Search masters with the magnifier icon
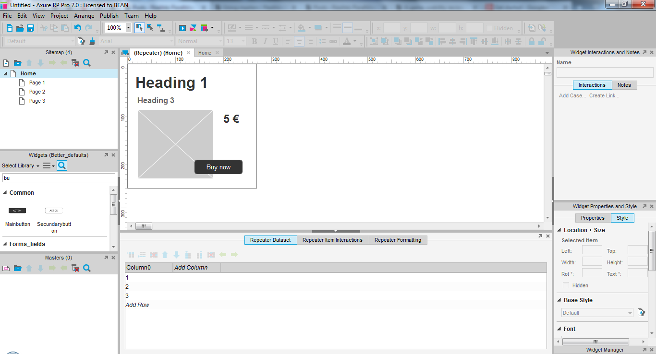The height and width of the screenshot is (354, 656). click(87, 268)
